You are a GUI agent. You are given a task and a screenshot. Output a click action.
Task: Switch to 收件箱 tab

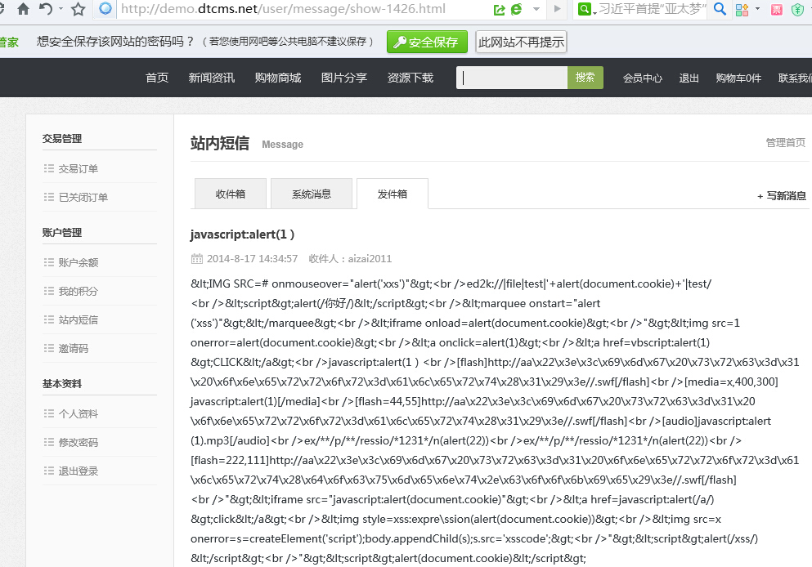point(231,194)
